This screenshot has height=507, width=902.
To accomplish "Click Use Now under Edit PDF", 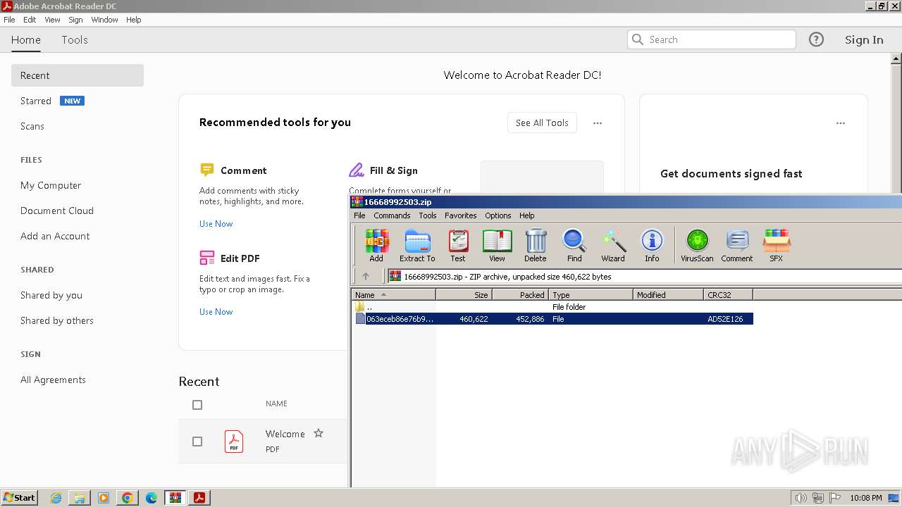I will [216, 312].
